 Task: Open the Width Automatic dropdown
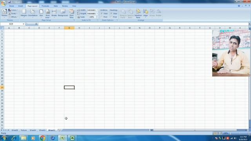pos(97,10)
